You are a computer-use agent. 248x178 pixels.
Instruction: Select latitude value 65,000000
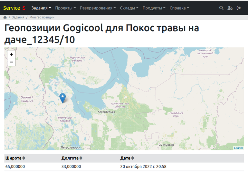point(15,166)
